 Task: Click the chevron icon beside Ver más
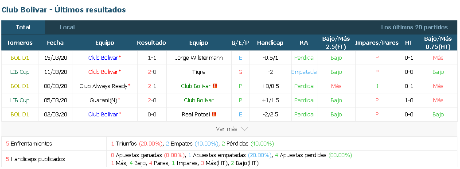(x=244, y=129)
